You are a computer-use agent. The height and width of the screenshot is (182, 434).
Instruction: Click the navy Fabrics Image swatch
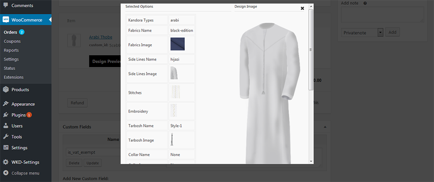coord(178,44)
